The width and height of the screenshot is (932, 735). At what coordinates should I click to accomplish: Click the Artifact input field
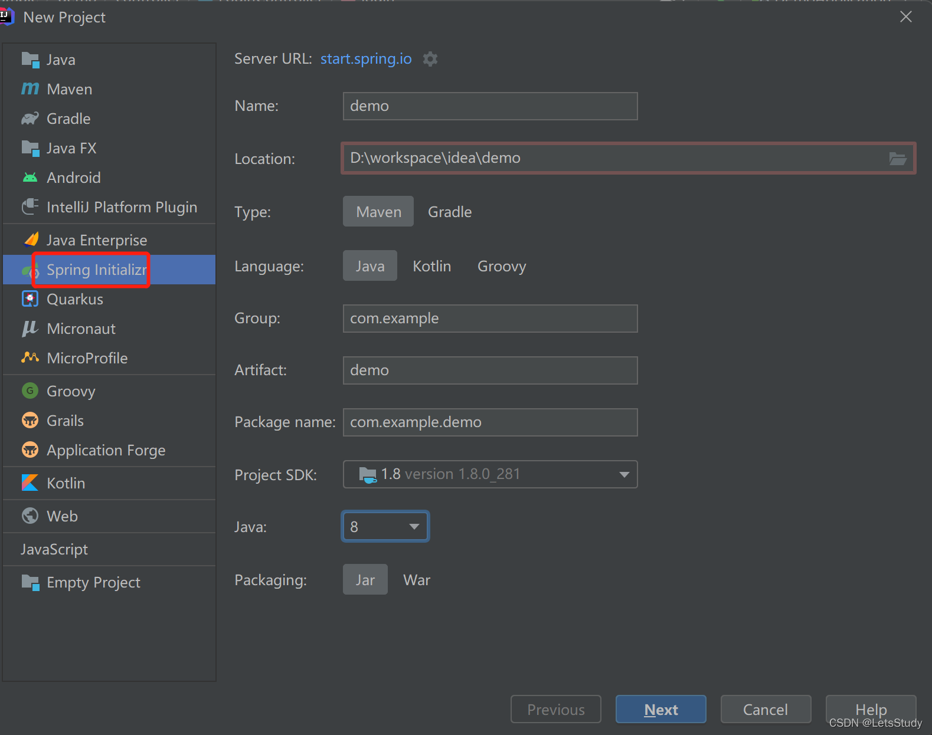[490, 370]
